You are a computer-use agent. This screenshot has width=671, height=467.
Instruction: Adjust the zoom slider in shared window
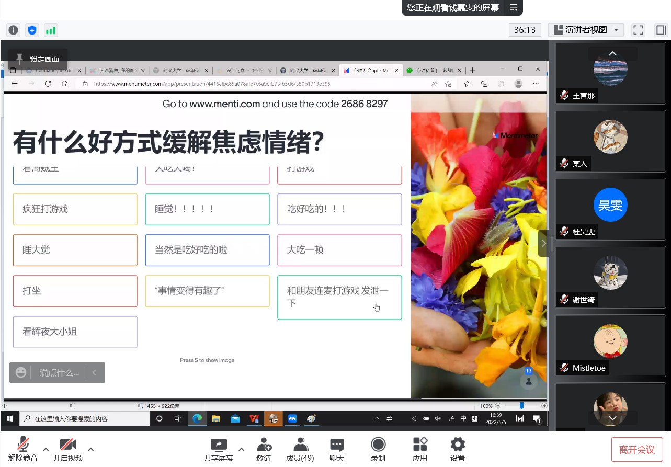pyautogui.click(x=521, y=406)
